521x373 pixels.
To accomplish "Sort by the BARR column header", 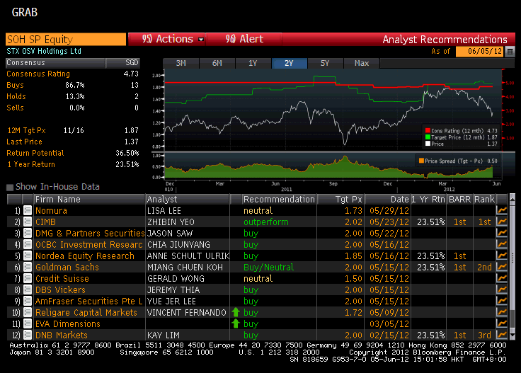I will pos(459,200).
